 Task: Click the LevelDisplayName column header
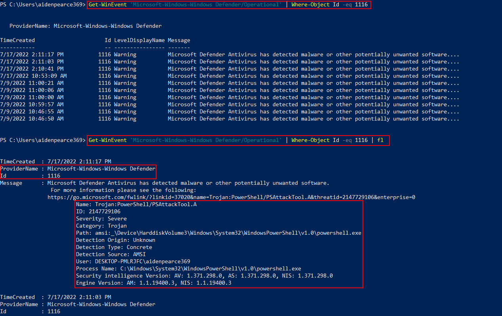point(139,40)
